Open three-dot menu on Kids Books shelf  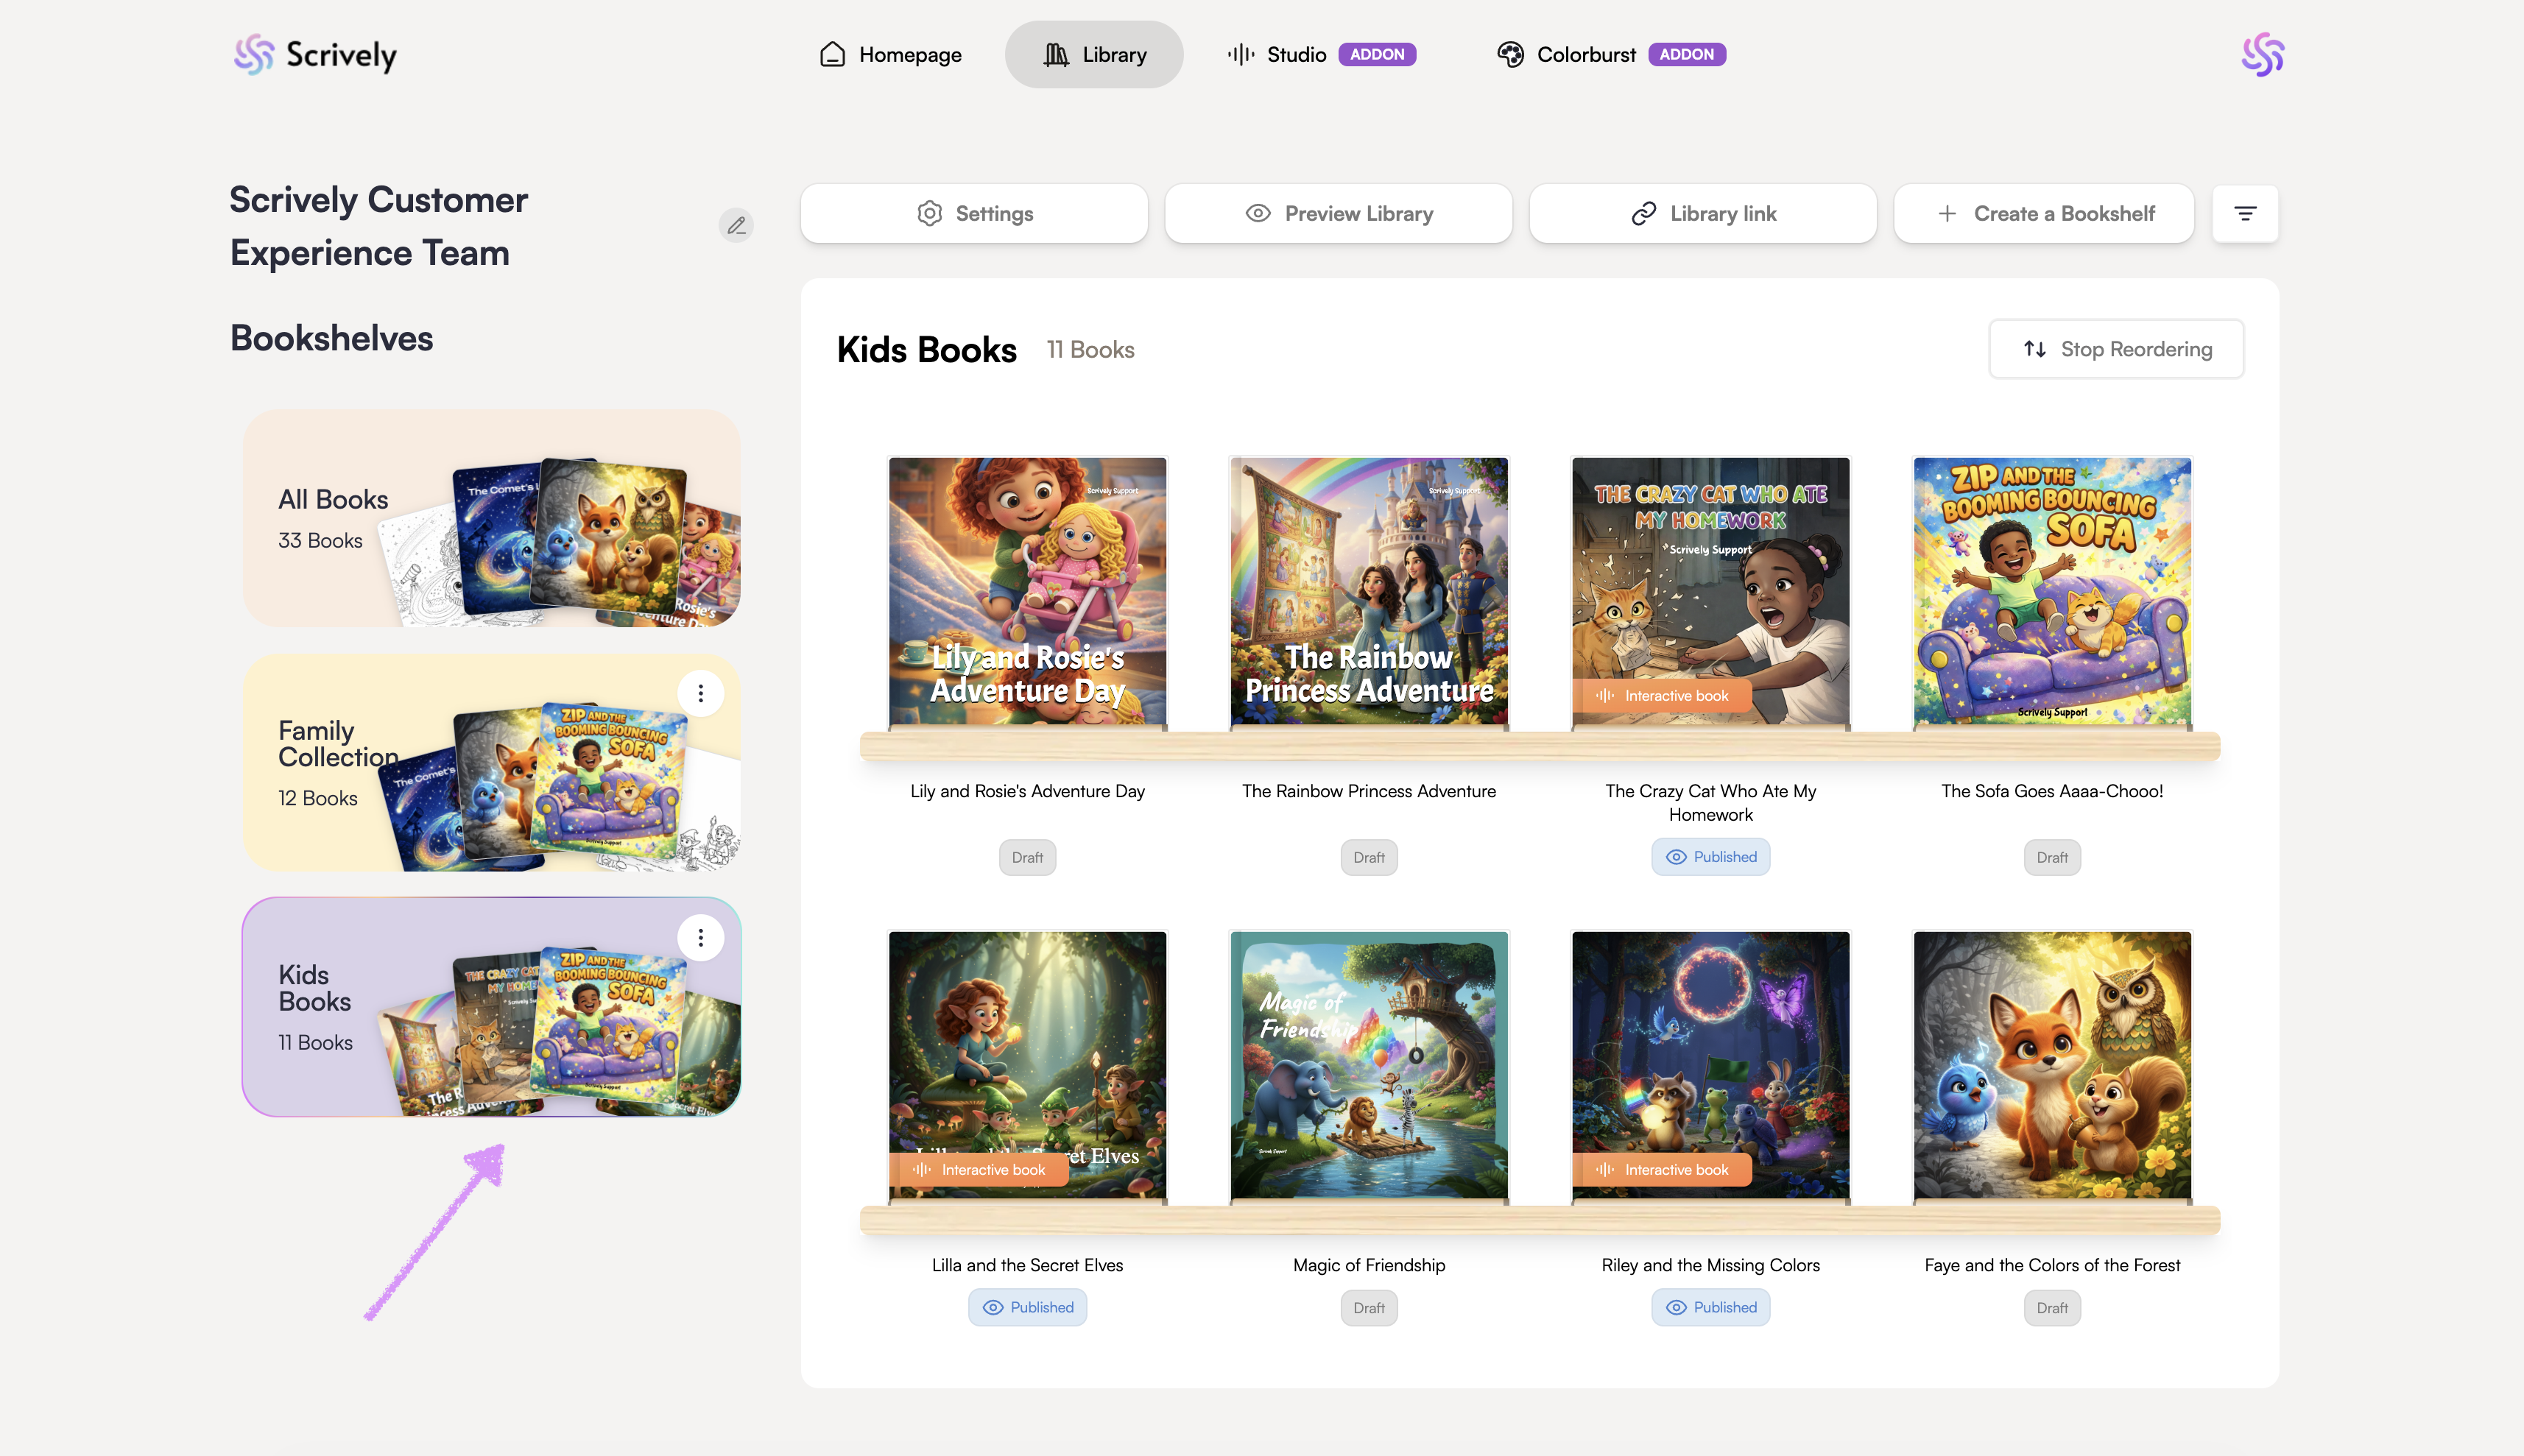click(700, 937)
